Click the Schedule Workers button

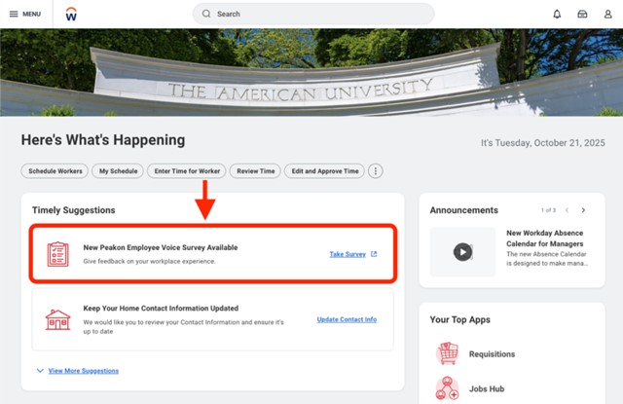tap(55, 171)
